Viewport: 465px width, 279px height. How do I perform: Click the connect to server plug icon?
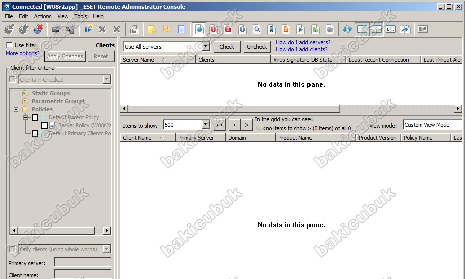[x=9, y=29]
